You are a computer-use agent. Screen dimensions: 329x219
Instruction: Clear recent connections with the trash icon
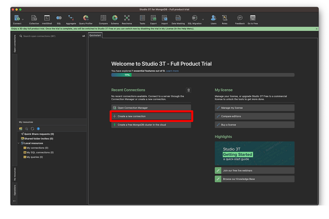(189, 90)
